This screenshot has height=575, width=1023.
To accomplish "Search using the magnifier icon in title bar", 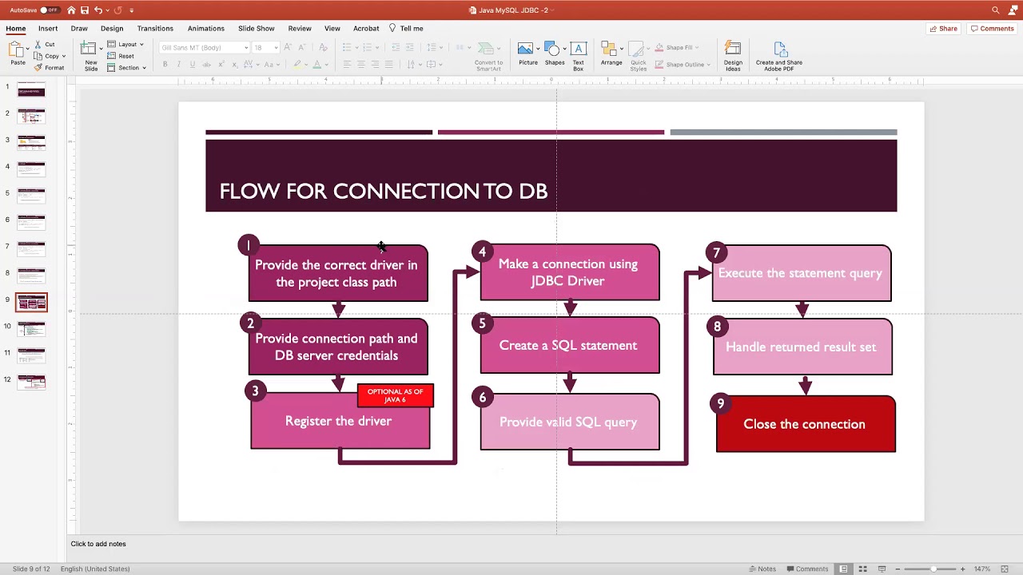I will [x=995, y=10].
